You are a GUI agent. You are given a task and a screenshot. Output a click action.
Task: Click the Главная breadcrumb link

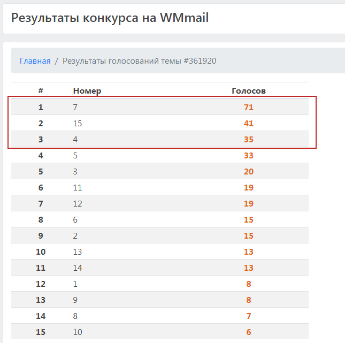(x=35, y=61)
